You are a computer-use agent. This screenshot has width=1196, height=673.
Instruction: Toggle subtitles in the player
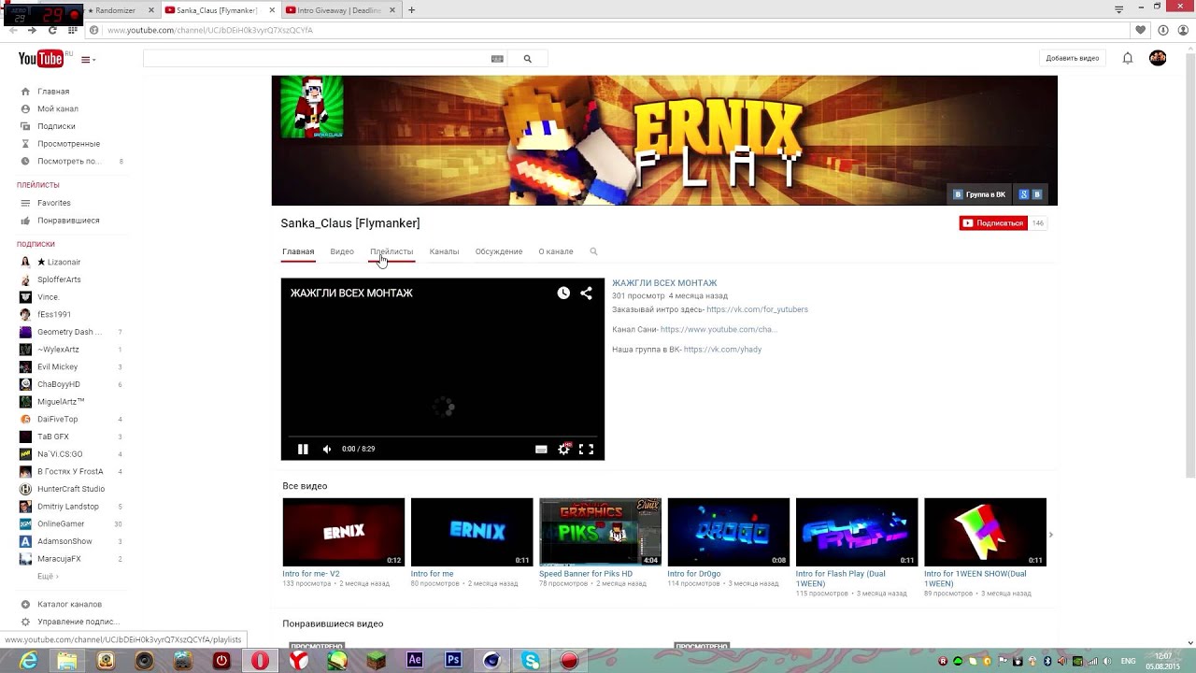pos(541,449)
